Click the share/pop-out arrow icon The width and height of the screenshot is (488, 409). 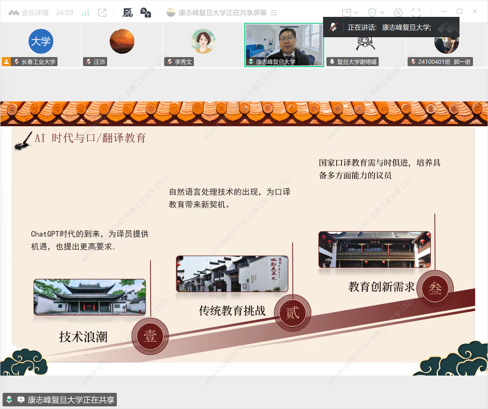102,13
